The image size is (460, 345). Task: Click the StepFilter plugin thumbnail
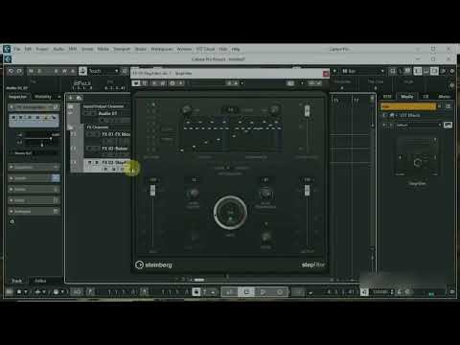tap(418, 156)
